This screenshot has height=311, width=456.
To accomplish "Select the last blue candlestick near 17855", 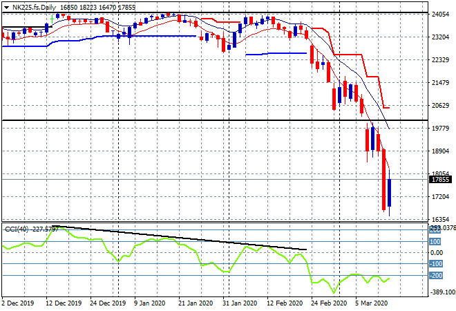I will pyautogui.click(x=389, y=193).
